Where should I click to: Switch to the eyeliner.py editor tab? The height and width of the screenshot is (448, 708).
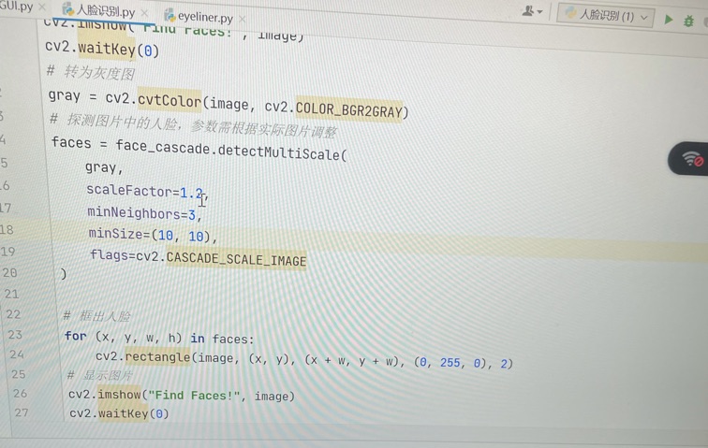205,17
